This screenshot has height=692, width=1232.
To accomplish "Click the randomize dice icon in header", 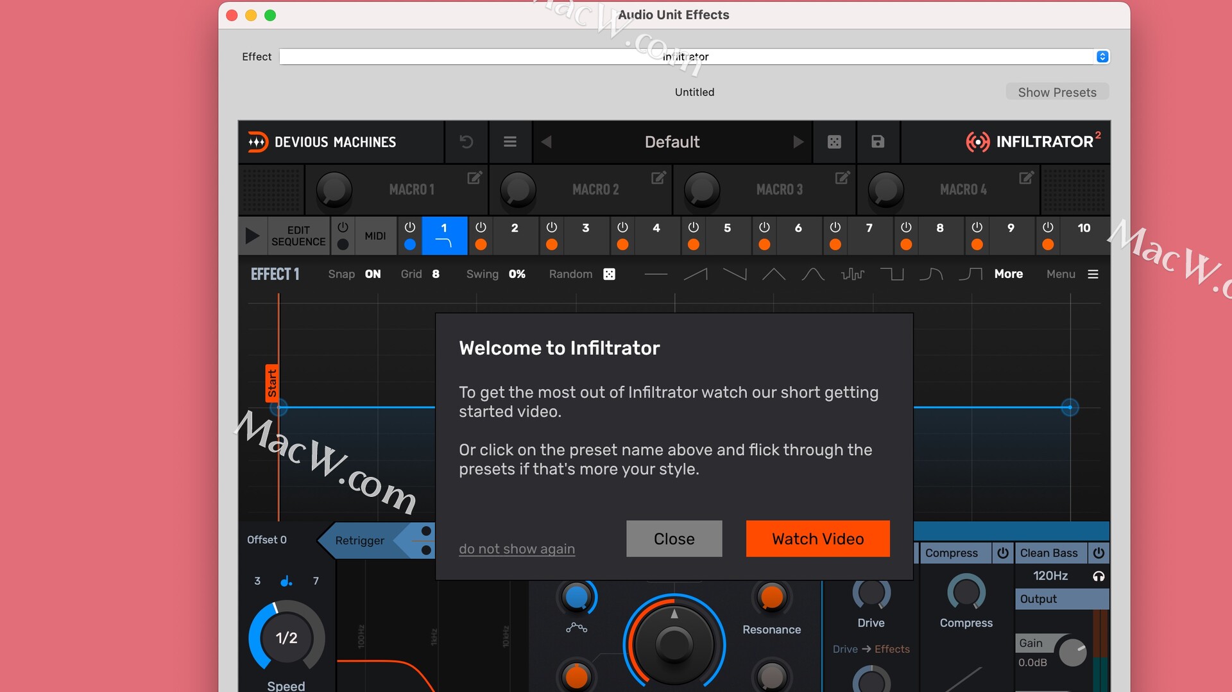I will tap(834, 142).
